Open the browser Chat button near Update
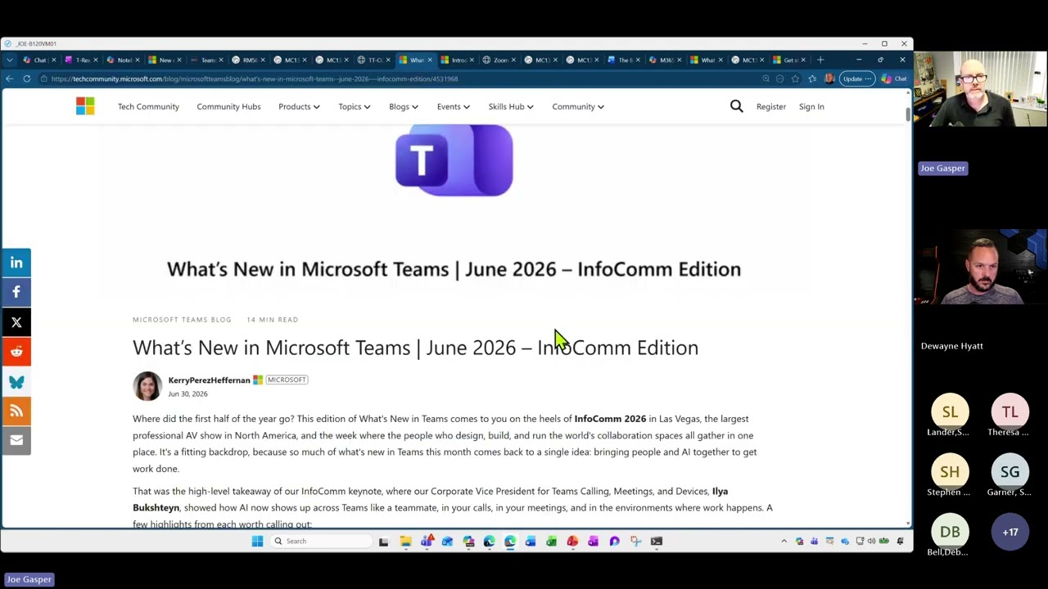Image resolution: width=1048 pixels, height=589 pixels. coord(894,79)
